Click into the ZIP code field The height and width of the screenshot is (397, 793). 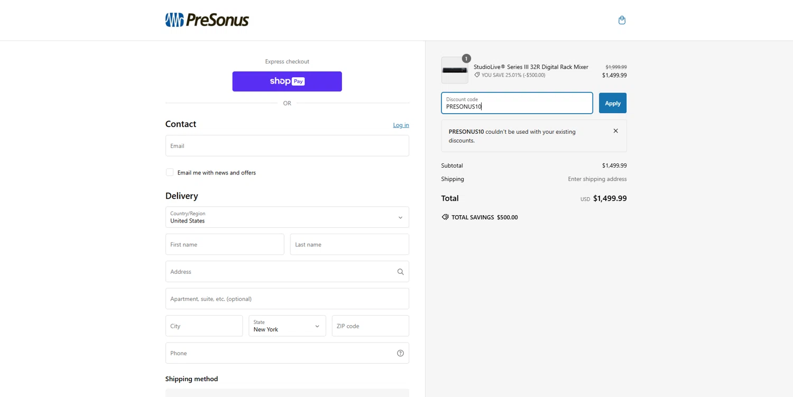370,326
